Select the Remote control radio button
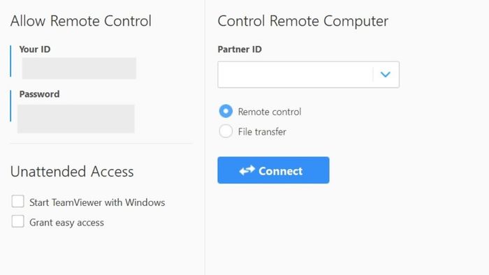Screen dimensions: 489x275 click(x=226, y=111)
